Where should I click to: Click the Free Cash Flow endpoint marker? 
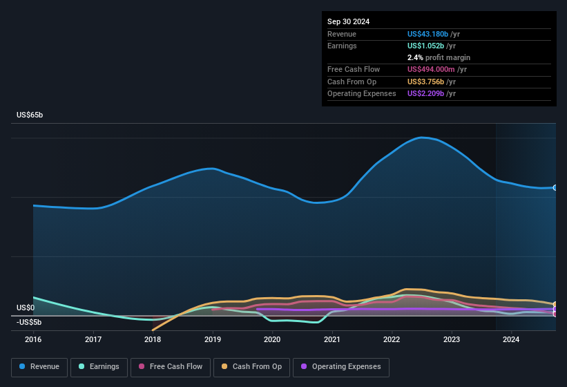tap(555, 314)
